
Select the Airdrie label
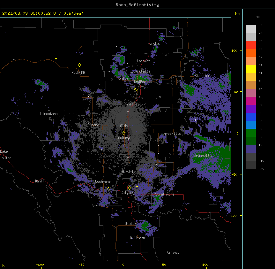coord(129,172)
